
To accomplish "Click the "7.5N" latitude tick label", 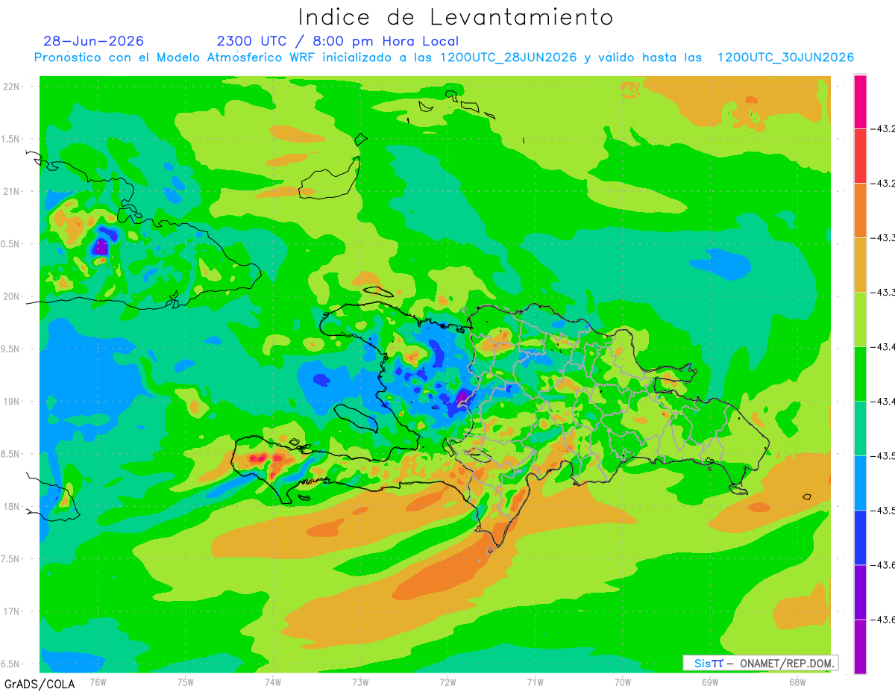I will (10, 559).
